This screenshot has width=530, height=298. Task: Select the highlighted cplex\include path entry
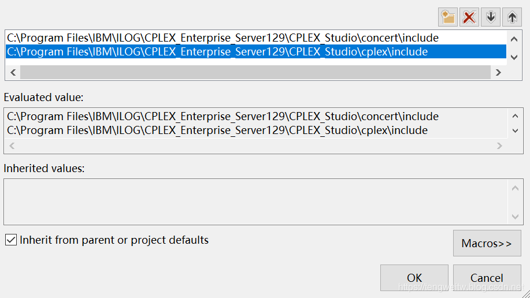217,52
